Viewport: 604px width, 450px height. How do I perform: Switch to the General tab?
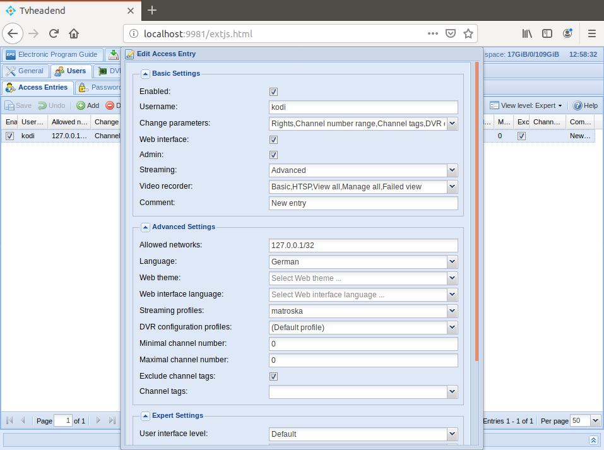25,71
